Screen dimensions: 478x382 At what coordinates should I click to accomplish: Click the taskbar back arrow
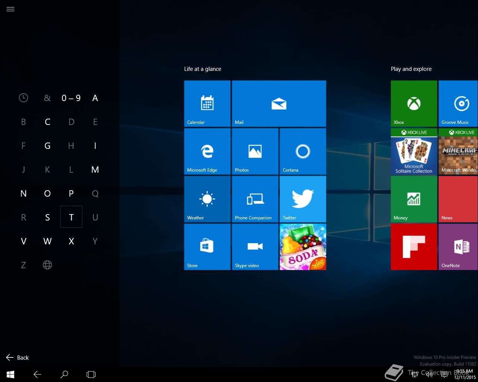37,374
